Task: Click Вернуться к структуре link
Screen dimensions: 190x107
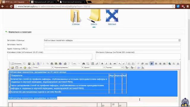Action: 20,32
